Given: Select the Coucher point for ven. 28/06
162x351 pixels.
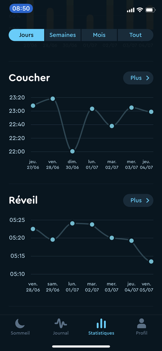Looking at the screenshot, I should click(x=53, y=99).
